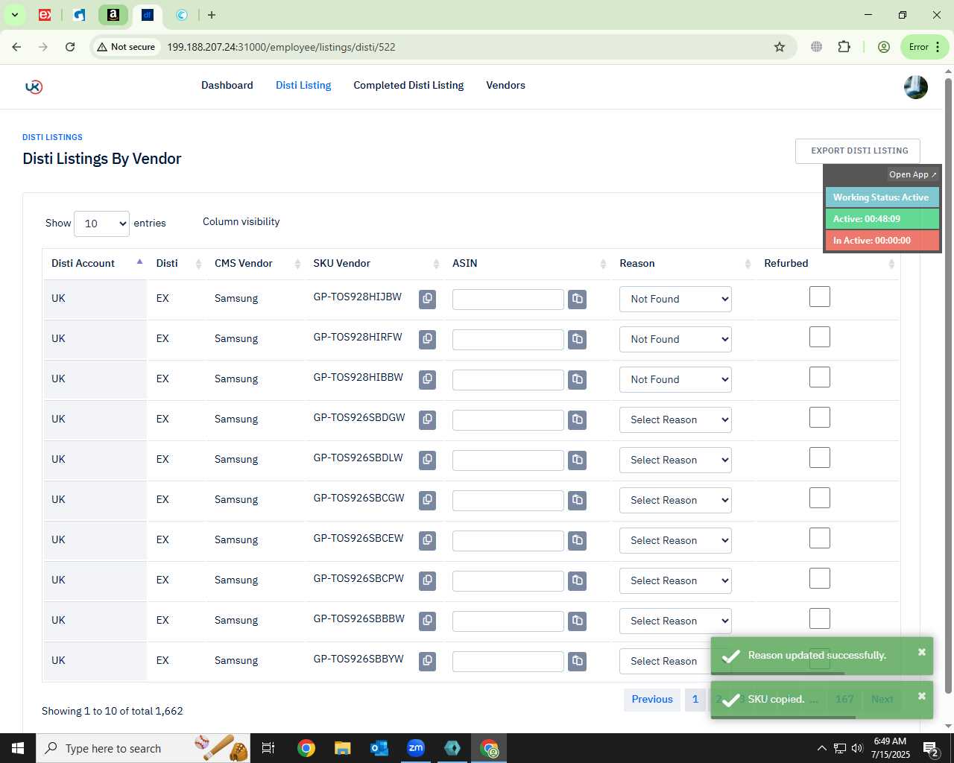
Task: Copy SKU GP-TOS926SBBYW with copy icon
Action: coord(427,661)
